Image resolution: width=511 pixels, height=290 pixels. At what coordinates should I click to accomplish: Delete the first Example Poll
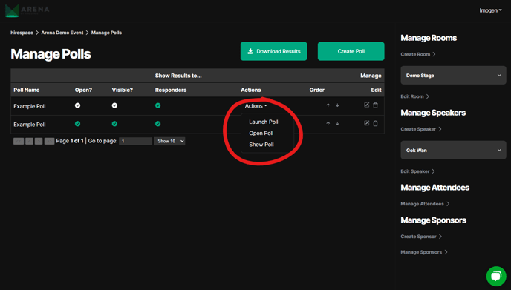(375, 105)
